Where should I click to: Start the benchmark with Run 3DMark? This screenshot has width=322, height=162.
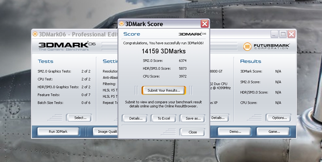pyautogui.click(x=58, y=132)
